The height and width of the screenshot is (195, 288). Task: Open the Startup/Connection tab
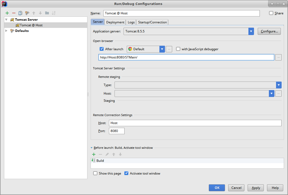(x=153, y=22)
